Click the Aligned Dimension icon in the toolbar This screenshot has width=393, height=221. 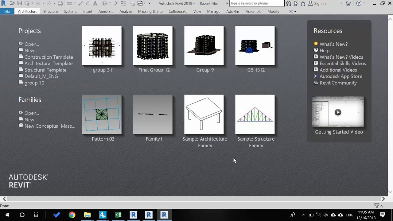pyautogui.click(x=80, y=3)
